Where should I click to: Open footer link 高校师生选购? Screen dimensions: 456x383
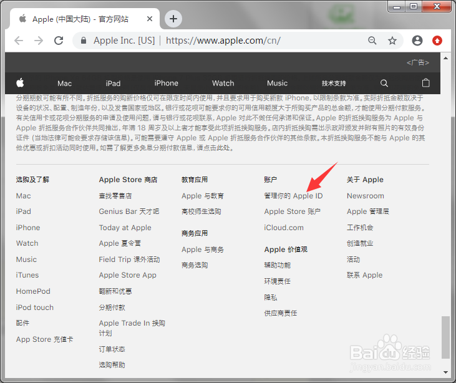(201, 211)
